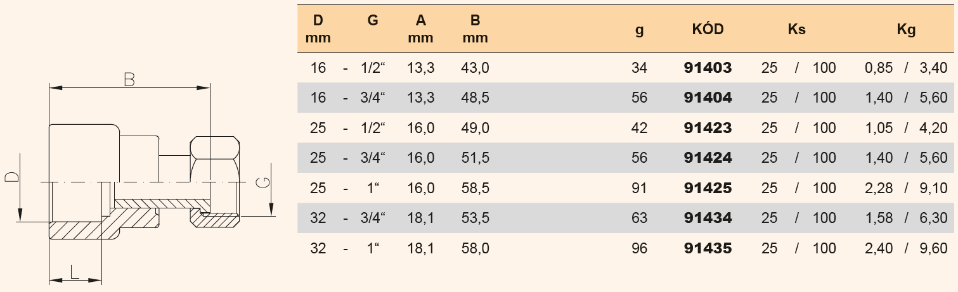Select code 91425 in the table
The image size is (958, 292).
tap(708, 188)
